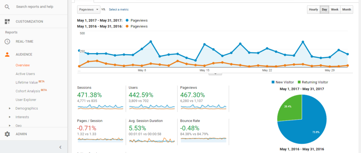Open the Pageviews metric dropdown

(x=88, y=10)
